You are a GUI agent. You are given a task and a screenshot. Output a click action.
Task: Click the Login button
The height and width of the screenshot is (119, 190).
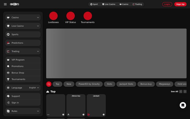tap(167, 4)
